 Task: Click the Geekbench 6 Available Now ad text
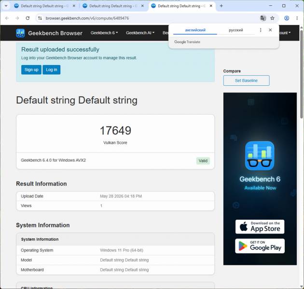click(x=260, y=183)
